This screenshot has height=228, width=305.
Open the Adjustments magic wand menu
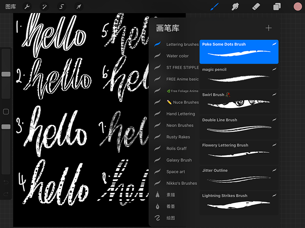click(x=44, y=6)
